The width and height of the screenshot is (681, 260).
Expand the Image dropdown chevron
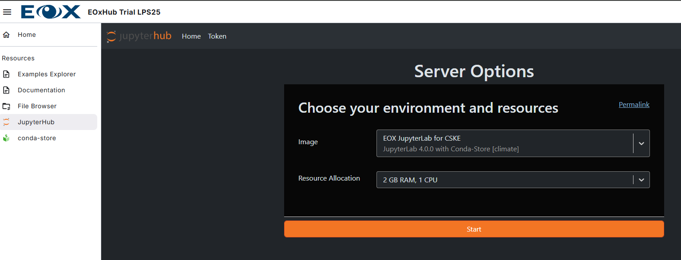641,143
